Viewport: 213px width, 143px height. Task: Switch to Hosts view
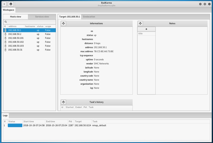[x=16, y=17]
